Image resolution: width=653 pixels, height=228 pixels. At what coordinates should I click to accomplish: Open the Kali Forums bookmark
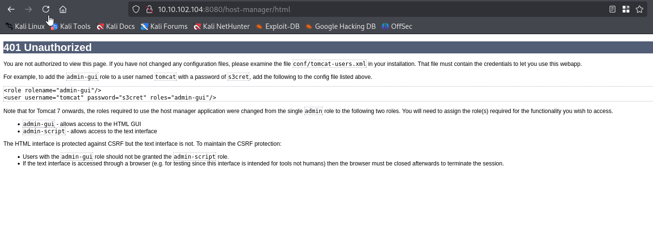point(164,26)
